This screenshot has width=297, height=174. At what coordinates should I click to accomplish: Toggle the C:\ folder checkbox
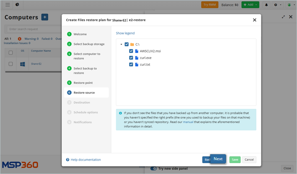(x=127, y=44)
